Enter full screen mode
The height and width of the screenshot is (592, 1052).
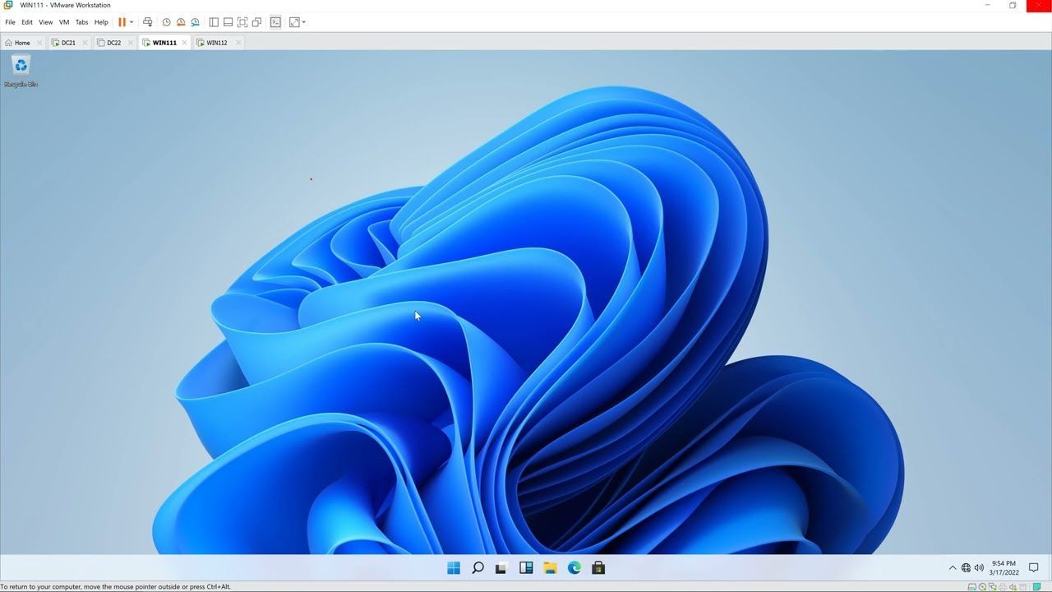[242, 22]
